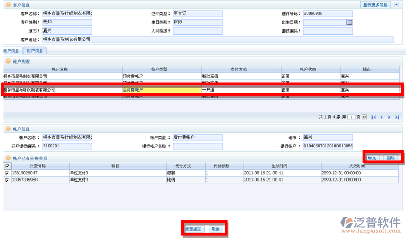The image size is (406, 239).
Task: Collapse the 客户信息 panel with arrow icon
Action: pyautogui.click(x=396, y=5)
